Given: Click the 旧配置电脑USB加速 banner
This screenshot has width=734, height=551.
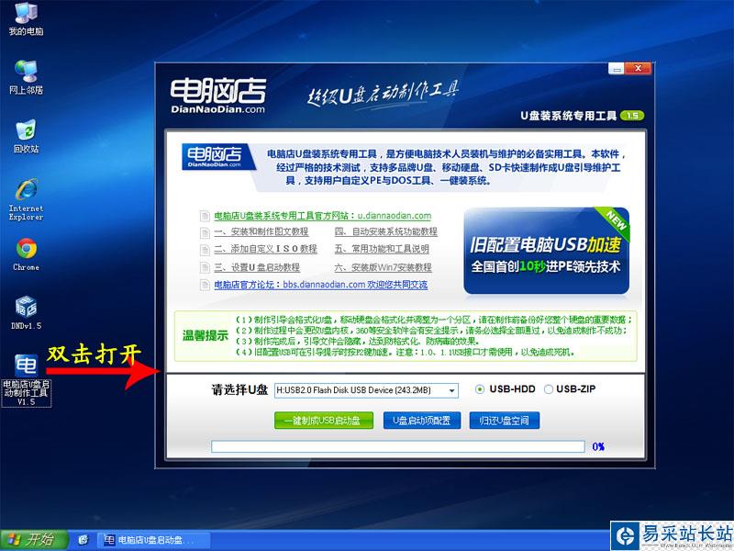Looking at the screenshot, I should pyautogui.click(x=546, y=251).
